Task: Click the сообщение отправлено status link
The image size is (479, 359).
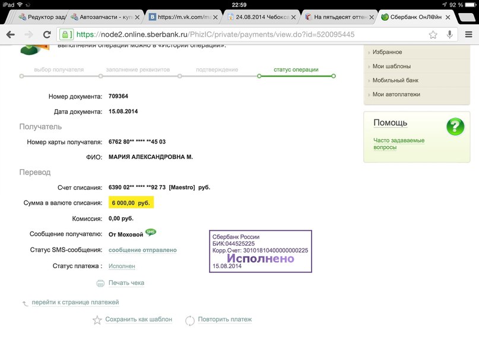Action: coord(142,250)
